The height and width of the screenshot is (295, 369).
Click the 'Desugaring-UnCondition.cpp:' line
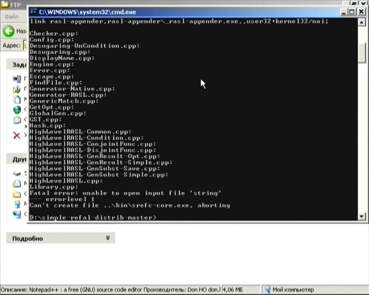point(84,46)
